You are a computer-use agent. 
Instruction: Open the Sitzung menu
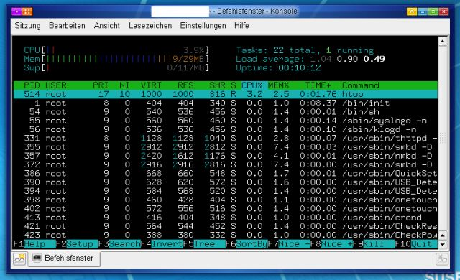pos(27,26)
